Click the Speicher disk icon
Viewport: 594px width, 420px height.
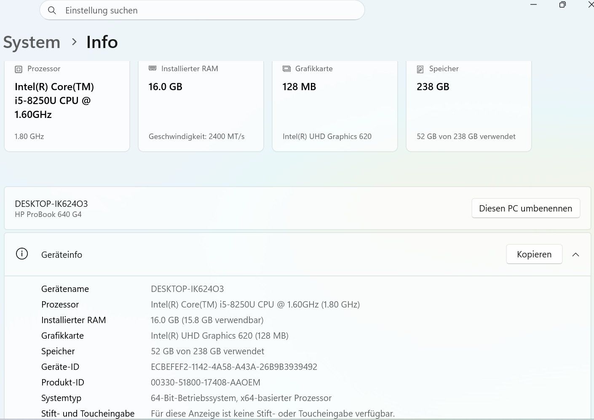tap(420, 69)
